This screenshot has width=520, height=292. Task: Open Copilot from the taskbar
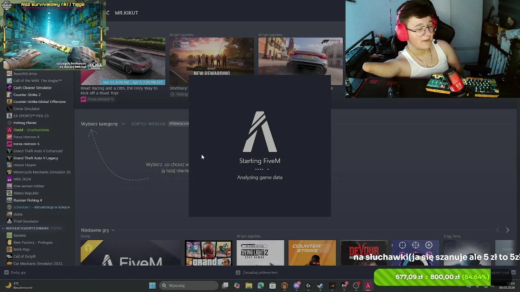[x=237, y=286]
